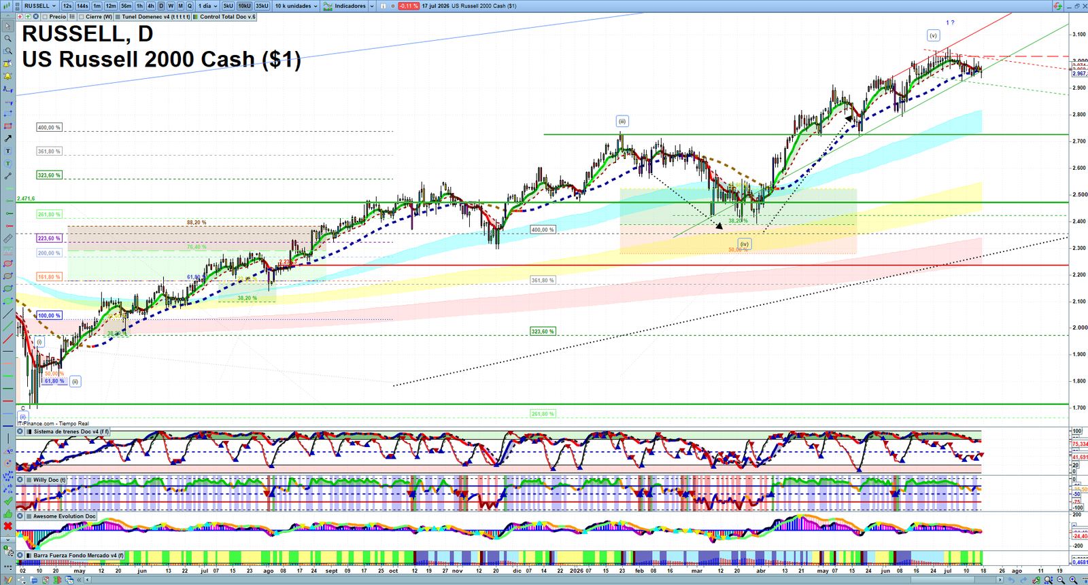The width and height of the screenshot is (1088, 585).
Task: Select the black diagonal arrow drawing tool
Action: pos(8,138)
